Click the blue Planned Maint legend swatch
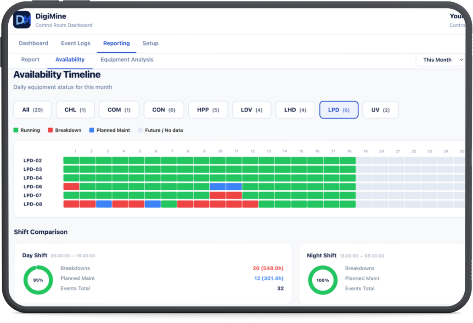Screen dimensions: 473x323 coord(92,130)
